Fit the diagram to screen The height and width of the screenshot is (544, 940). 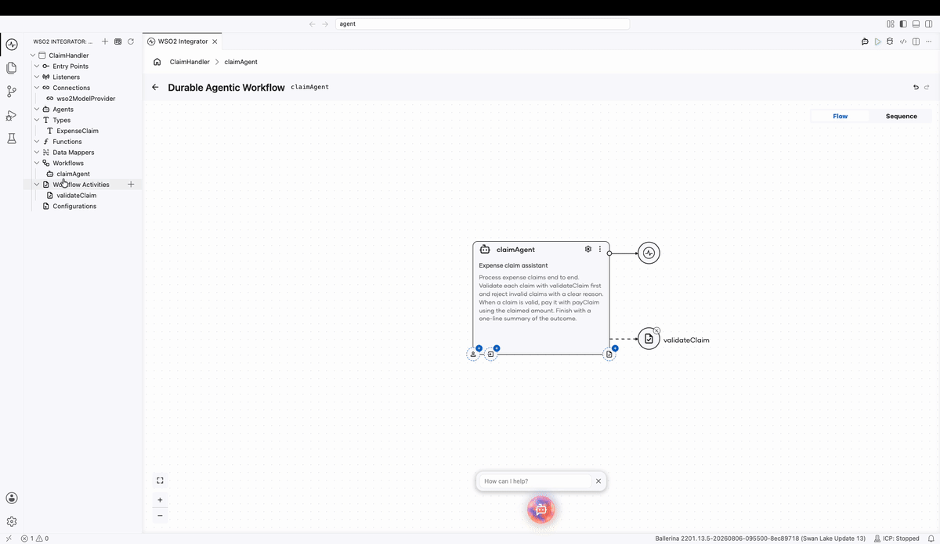(160, 481)
